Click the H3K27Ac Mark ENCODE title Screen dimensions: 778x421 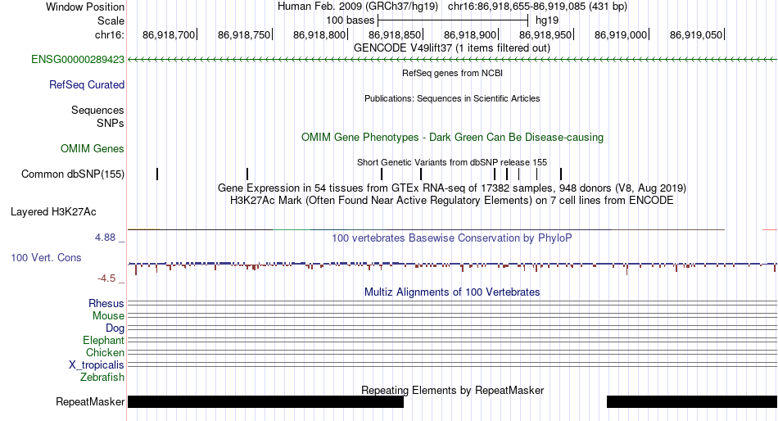point(452,201)
